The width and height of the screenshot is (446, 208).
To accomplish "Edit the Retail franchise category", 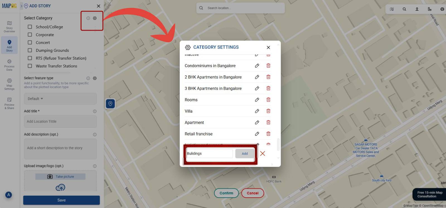I will click(257, 134).
